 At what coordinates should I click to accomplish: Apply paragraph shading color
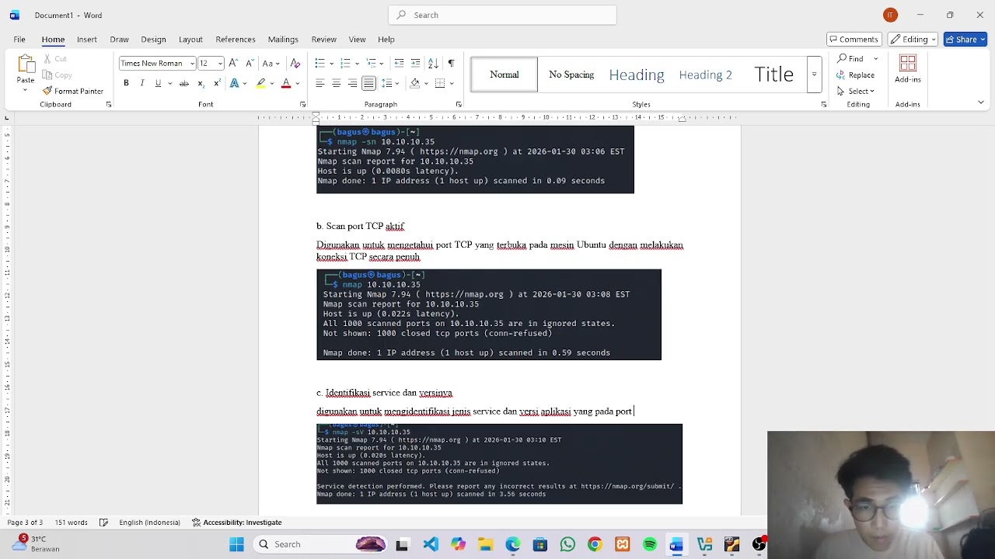414,83
